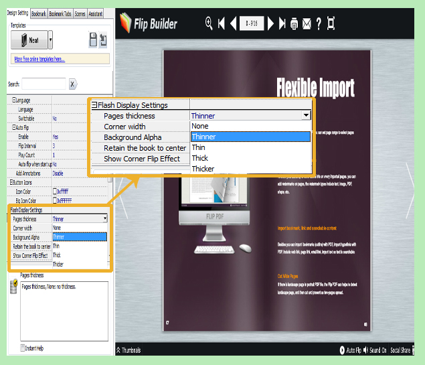Open the More free online templates link
Viewport: 425px width, 365px height.
coord(39,59)
